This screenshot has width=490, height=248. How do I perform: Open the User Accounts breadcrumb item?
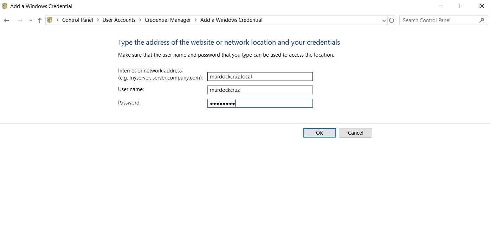(119, 20)
